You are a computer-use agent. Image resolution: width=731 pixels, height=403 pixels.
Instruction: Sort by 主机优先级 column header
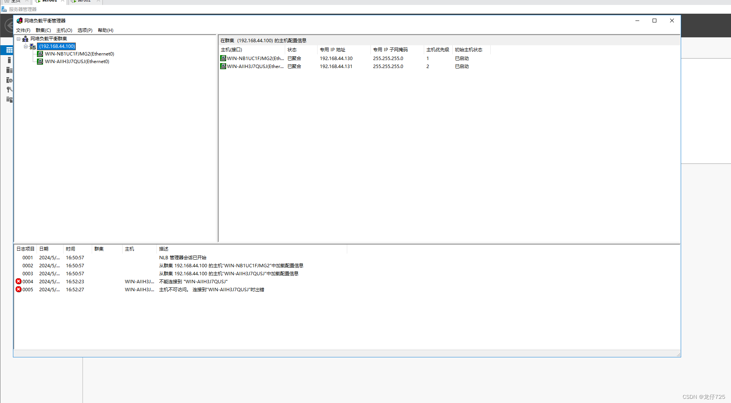438,50
